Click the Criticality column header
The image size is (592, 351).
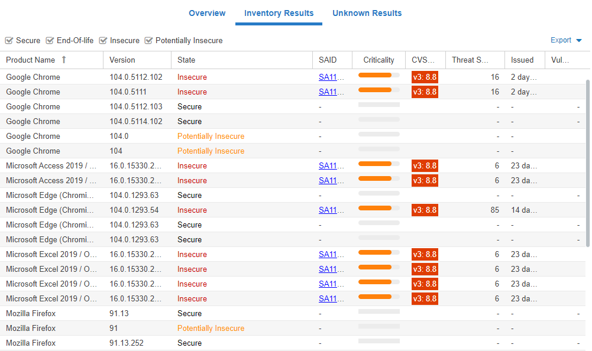(379, 60)
